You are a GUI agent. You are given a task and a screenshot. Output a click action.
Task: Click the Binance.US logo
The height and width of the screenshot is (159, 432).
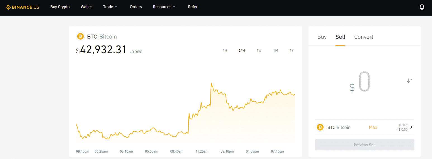pyautogui.click(x=22, y=7)
